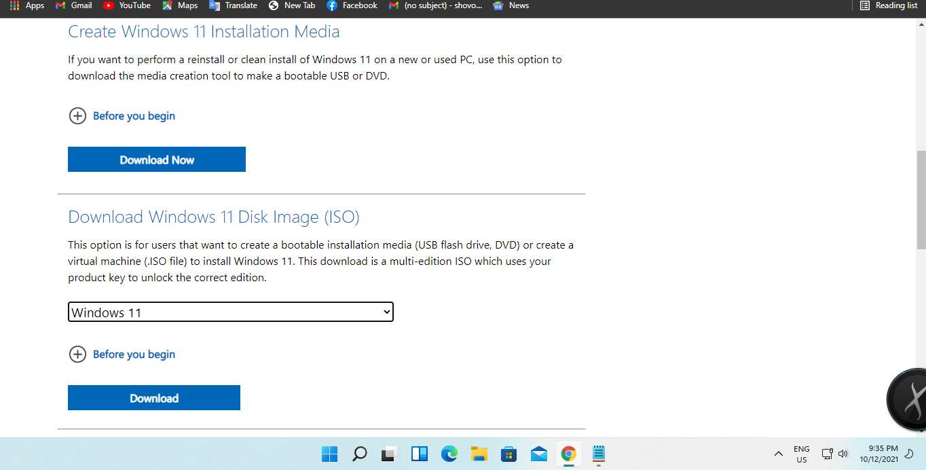Click the Download Now button
The height and width of the screenshot is (470, 926).
click(x=157, y=160)
